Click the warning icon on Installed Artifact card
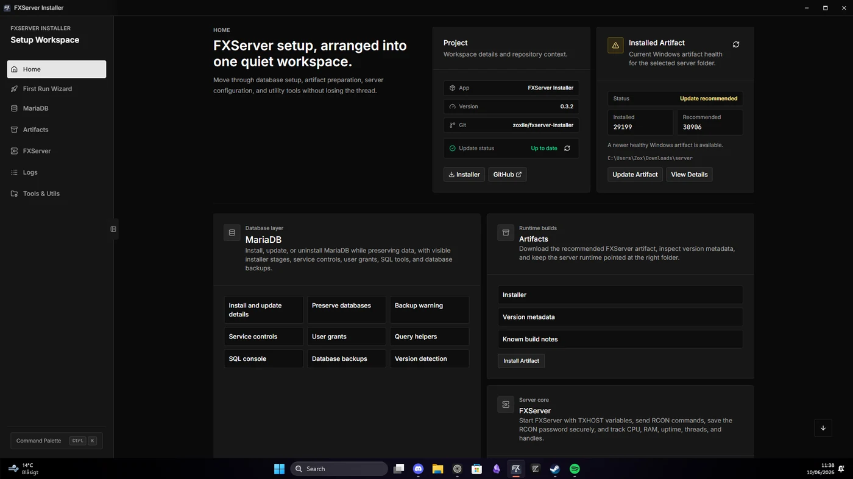This screenshot has height=479, width=853. pos(615,46)
